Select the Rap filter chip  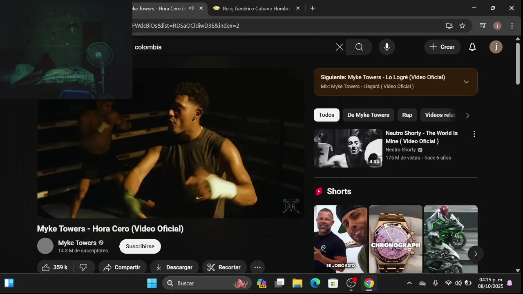coord(407,115)
